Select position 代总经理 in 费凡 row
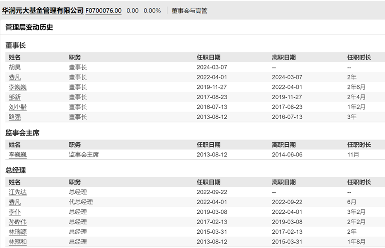This screenshot has height=248, width=385. (81, 202)
